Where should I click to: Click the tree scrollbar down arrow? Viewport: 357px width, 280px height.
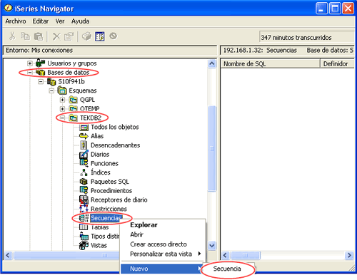click(x=212, y=245)
